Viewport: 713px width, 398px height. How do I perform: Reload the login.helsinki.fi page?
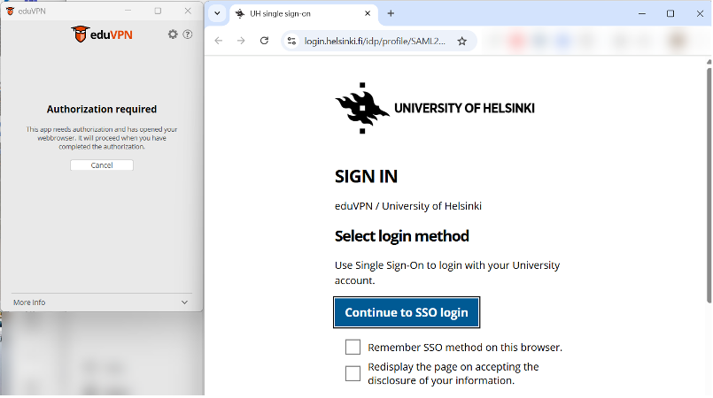pos(264,41)
